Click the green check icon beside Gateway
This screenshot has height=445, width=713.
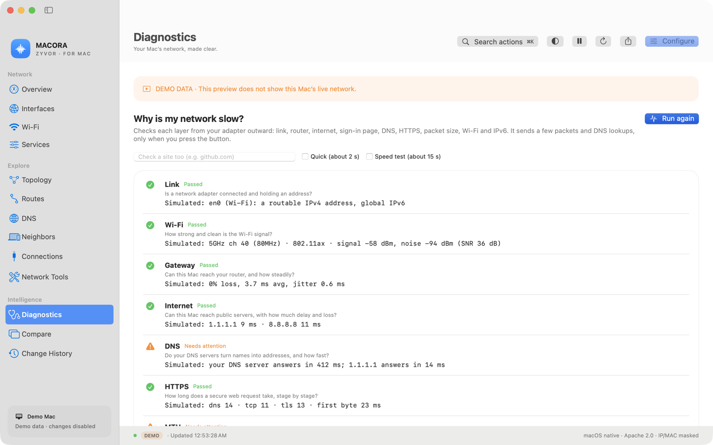tap(150, 266)
